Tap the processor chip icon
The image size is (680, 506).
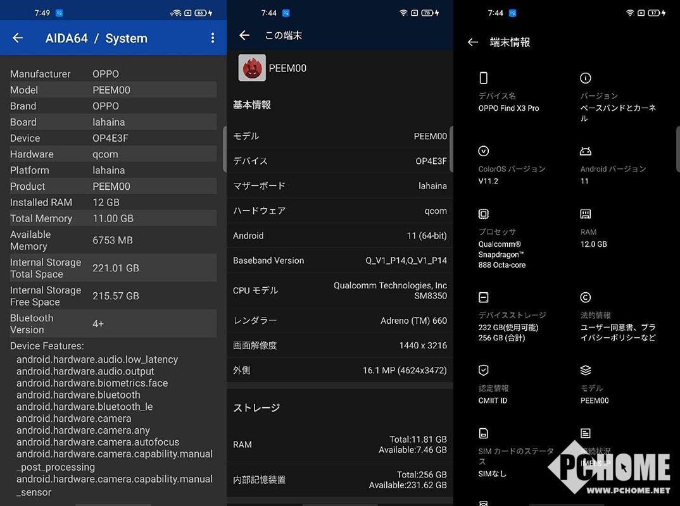tap(484, 214)
